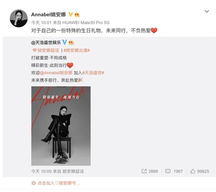Open @天浩盛世娱乐 account link
Image resolution: width=216 pixels, height=192 pixels.
click(x=46, y=43)
